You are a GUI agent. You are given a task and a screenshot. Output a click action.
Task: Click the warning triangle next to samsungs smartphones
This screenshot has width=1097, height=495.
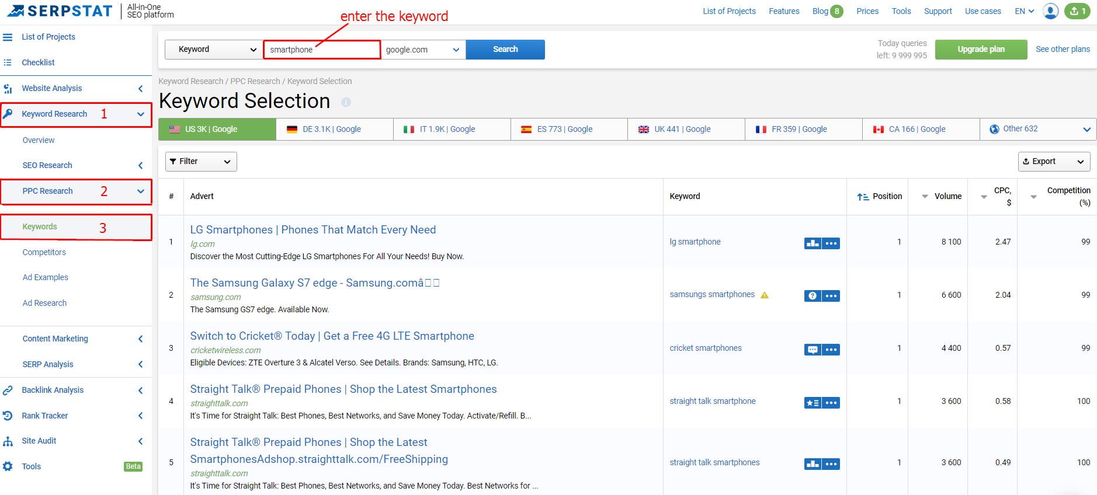pos(765,295)
